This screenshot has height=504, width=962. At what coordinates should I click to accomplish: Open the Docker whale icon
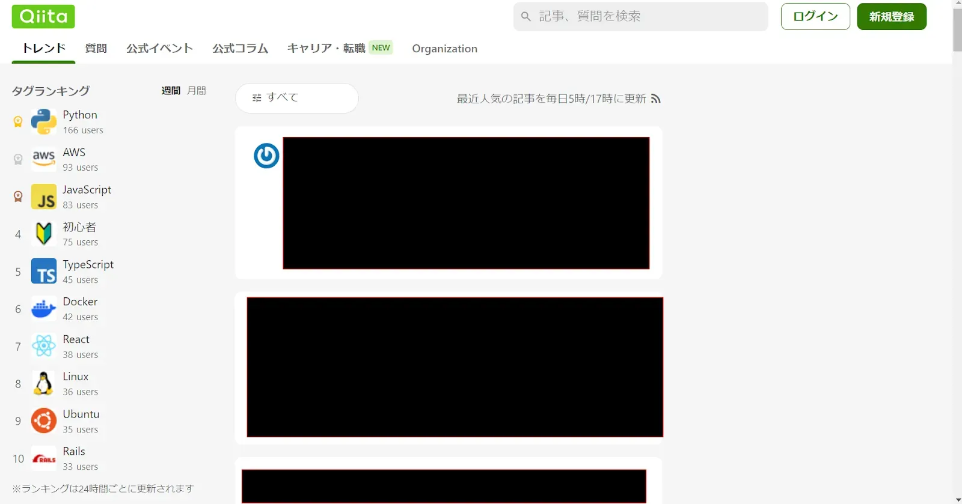43,309
